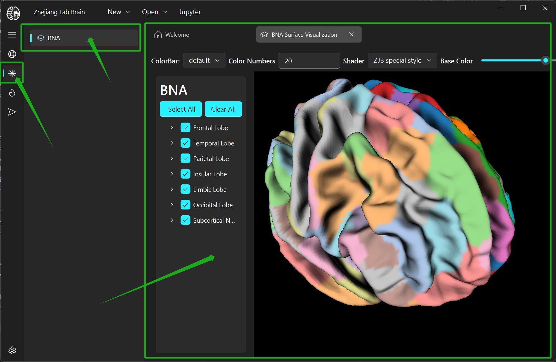Open the ColorBar default dropdown
The width and height of the screenshot is (556, 362).
[204, 60]
